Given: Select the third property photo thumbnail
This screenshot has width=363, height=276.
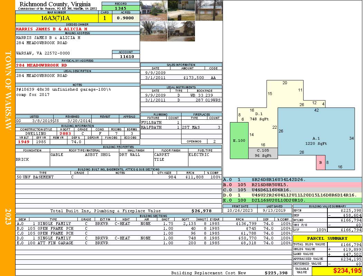Looking at the screenshot, I should tap(209, 10).
